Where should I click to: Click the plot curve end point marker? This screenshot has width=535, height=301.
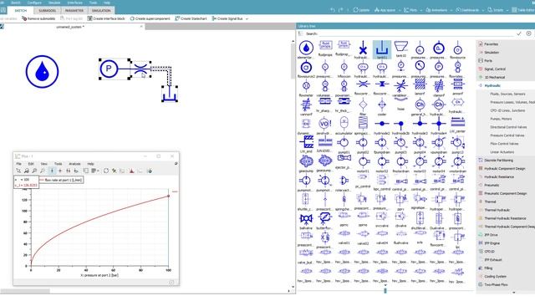[168, 196]
